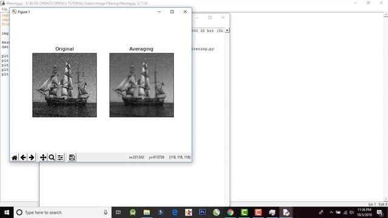Open the red Camtasia recorder taskbar icon
This screenshot has height=218, width=388.
pos(258,213)
